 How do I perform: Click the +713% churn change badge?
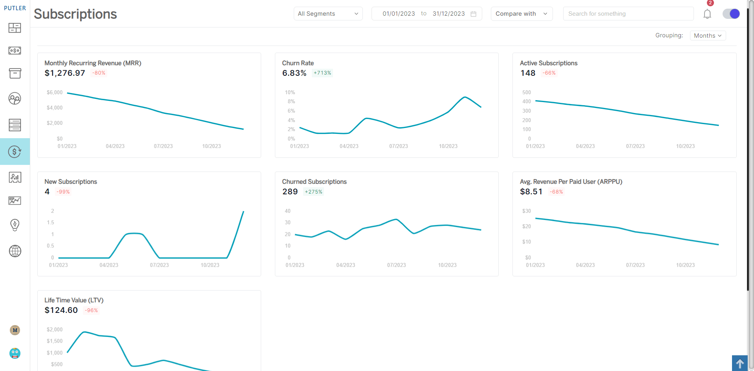click(x=322, y=73)
